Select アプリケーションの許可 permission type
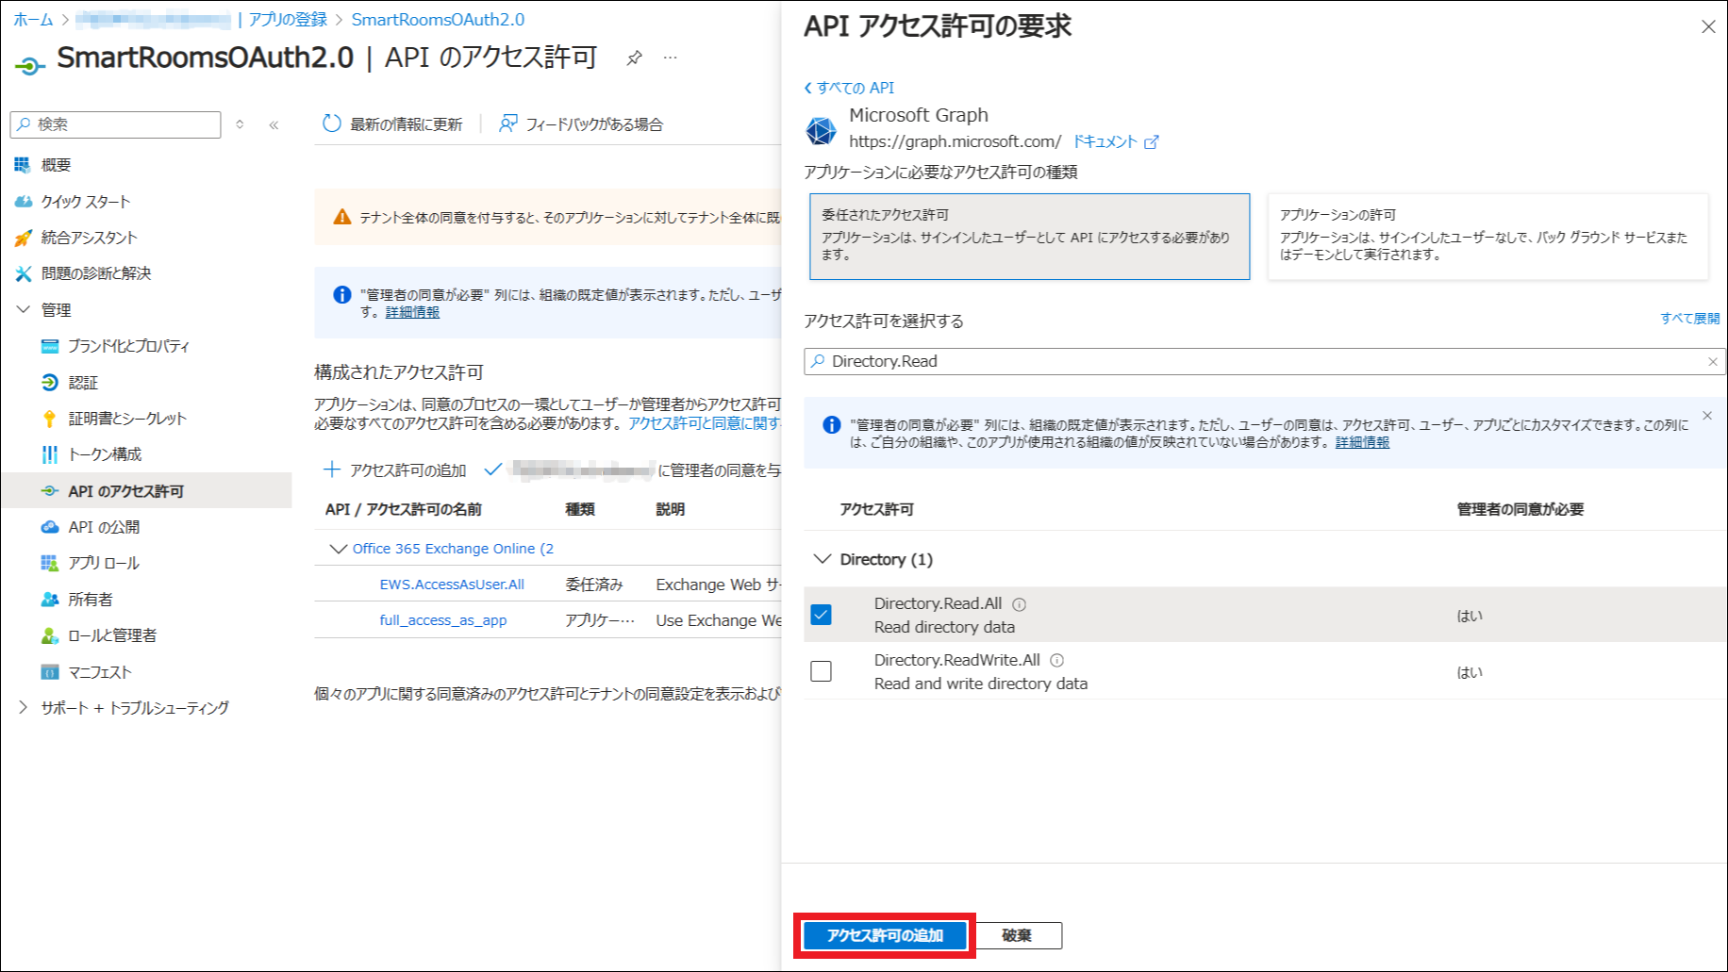The image size is (1728, 972). [x=1487, y=236]
